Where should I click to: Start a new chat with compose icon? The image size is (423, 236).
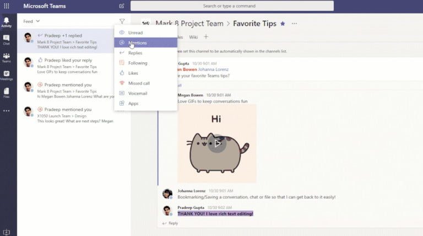[x=121, y=6]
